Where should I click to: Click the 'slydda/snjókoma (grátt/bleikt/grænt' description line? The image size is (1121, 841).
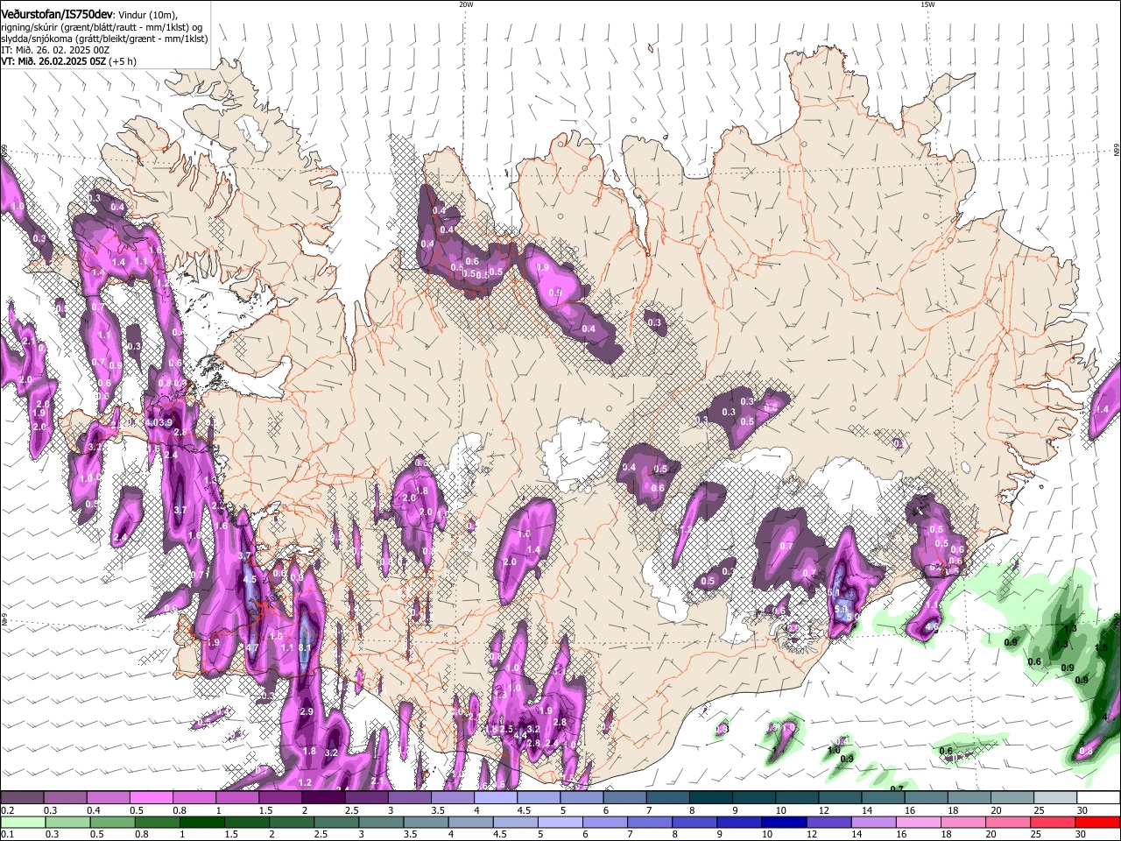click(104, 39)
